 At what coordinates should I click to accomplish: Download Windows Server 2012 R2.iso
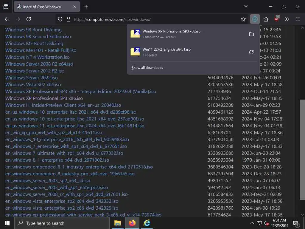35,71
